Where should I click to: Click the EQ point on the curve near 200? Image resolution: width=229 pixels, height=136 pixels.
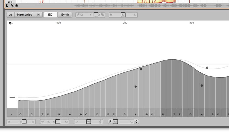point(141,69)
